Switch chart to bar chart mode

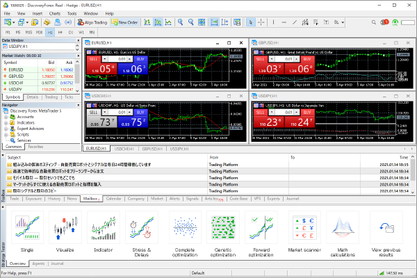tap(147, 22)
